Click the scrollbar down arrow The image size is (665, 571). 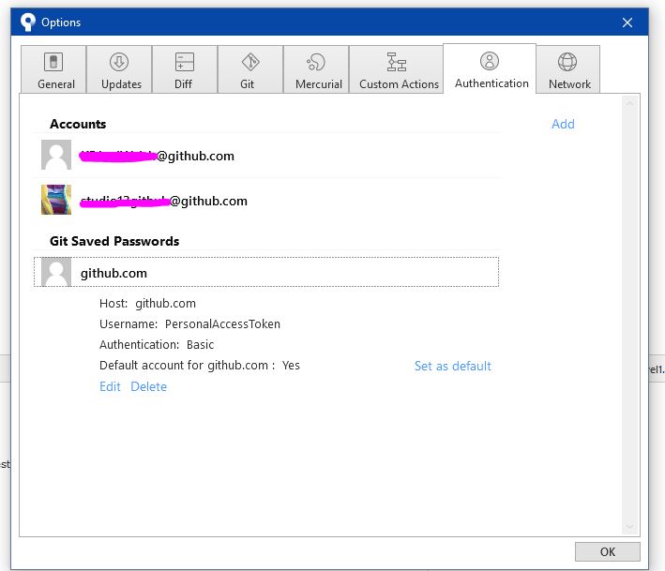(629, 527)
